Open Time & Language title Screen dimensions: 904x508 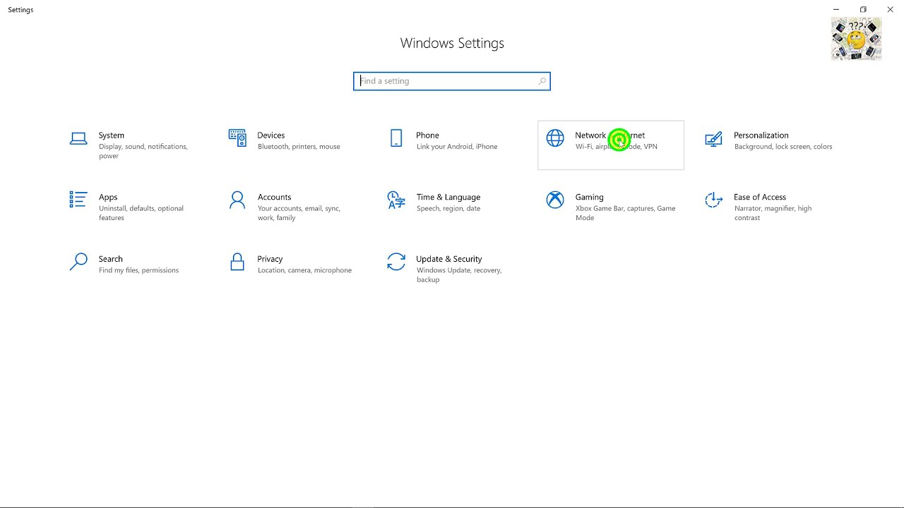coord(448,198)
